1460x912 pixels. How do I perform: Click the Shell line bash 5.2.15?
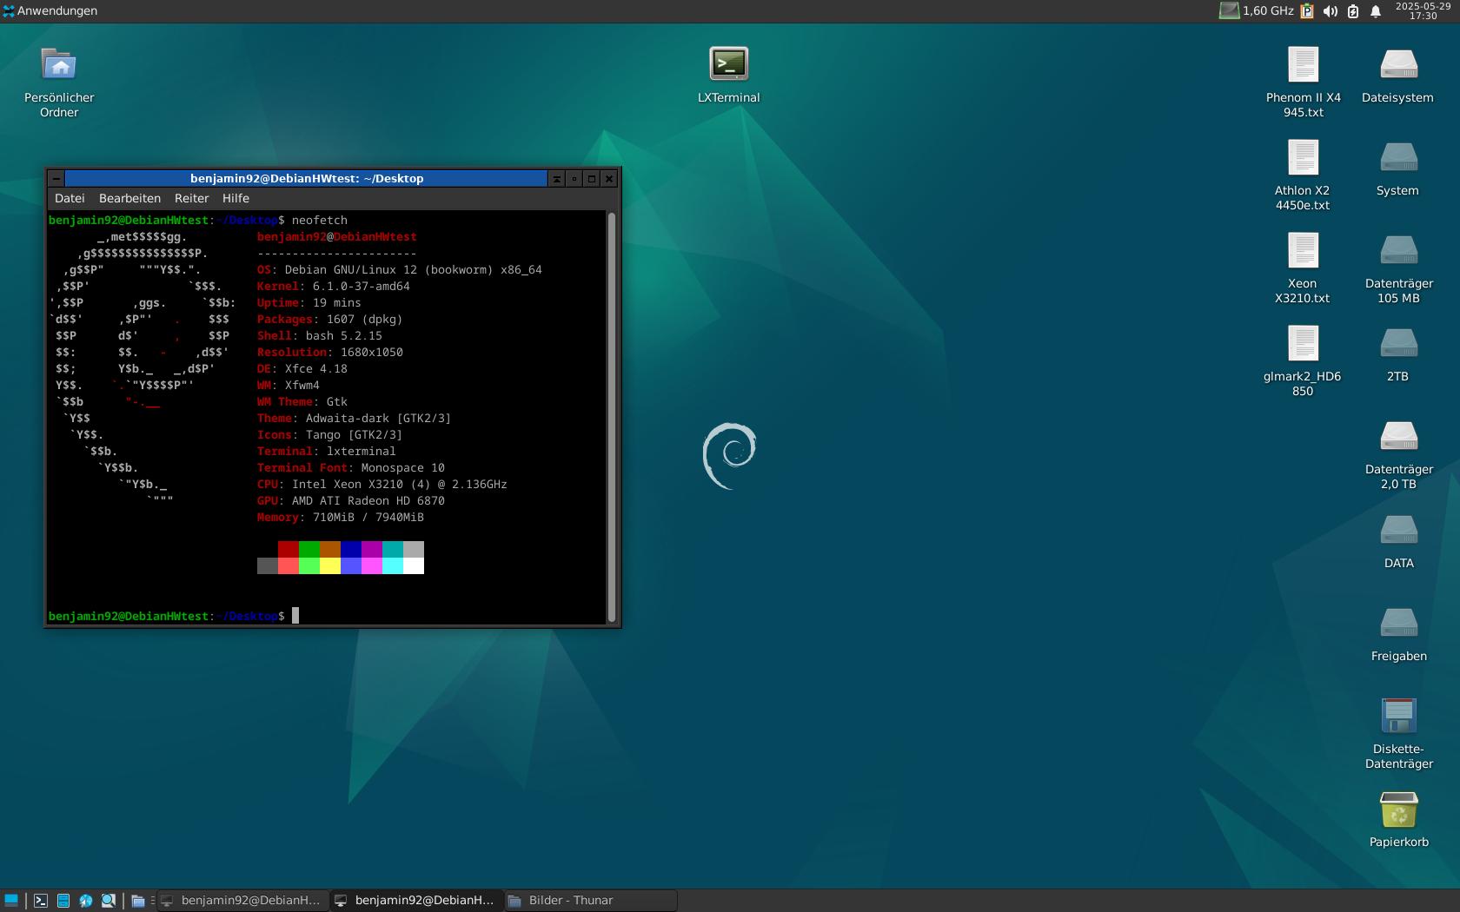(319, 336)
